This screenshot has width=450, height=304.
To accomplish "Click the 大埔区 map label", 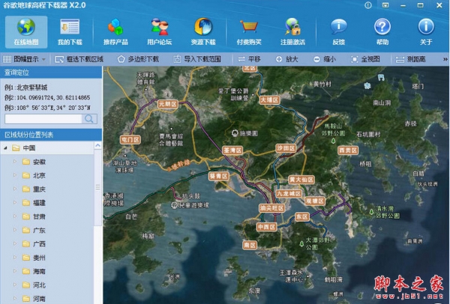I will tap(269, 100).
